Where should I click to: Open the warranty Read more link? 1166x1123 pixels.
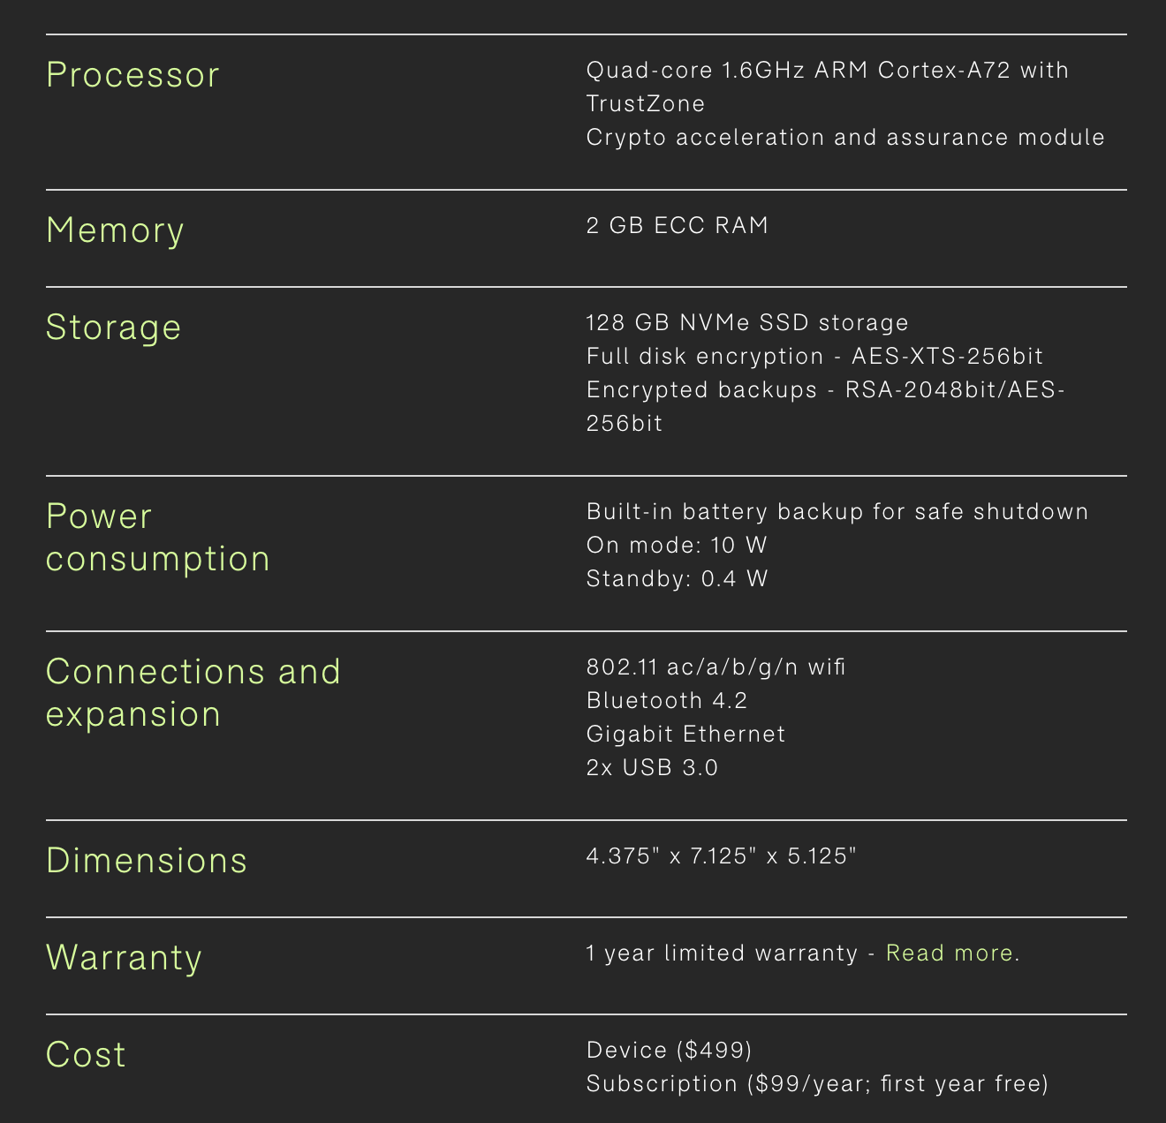click(x=949, y=953)
